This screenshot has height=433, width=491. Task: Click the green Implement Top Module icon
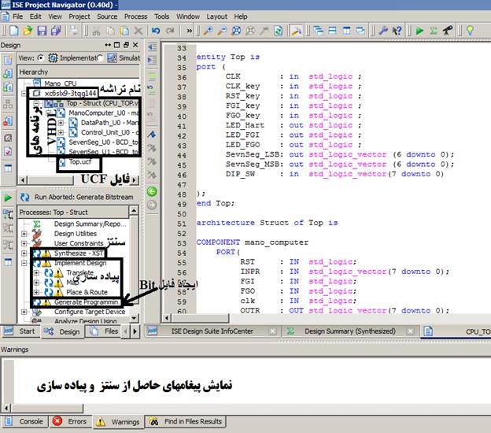pyautogui.click(x=419, y=31)
